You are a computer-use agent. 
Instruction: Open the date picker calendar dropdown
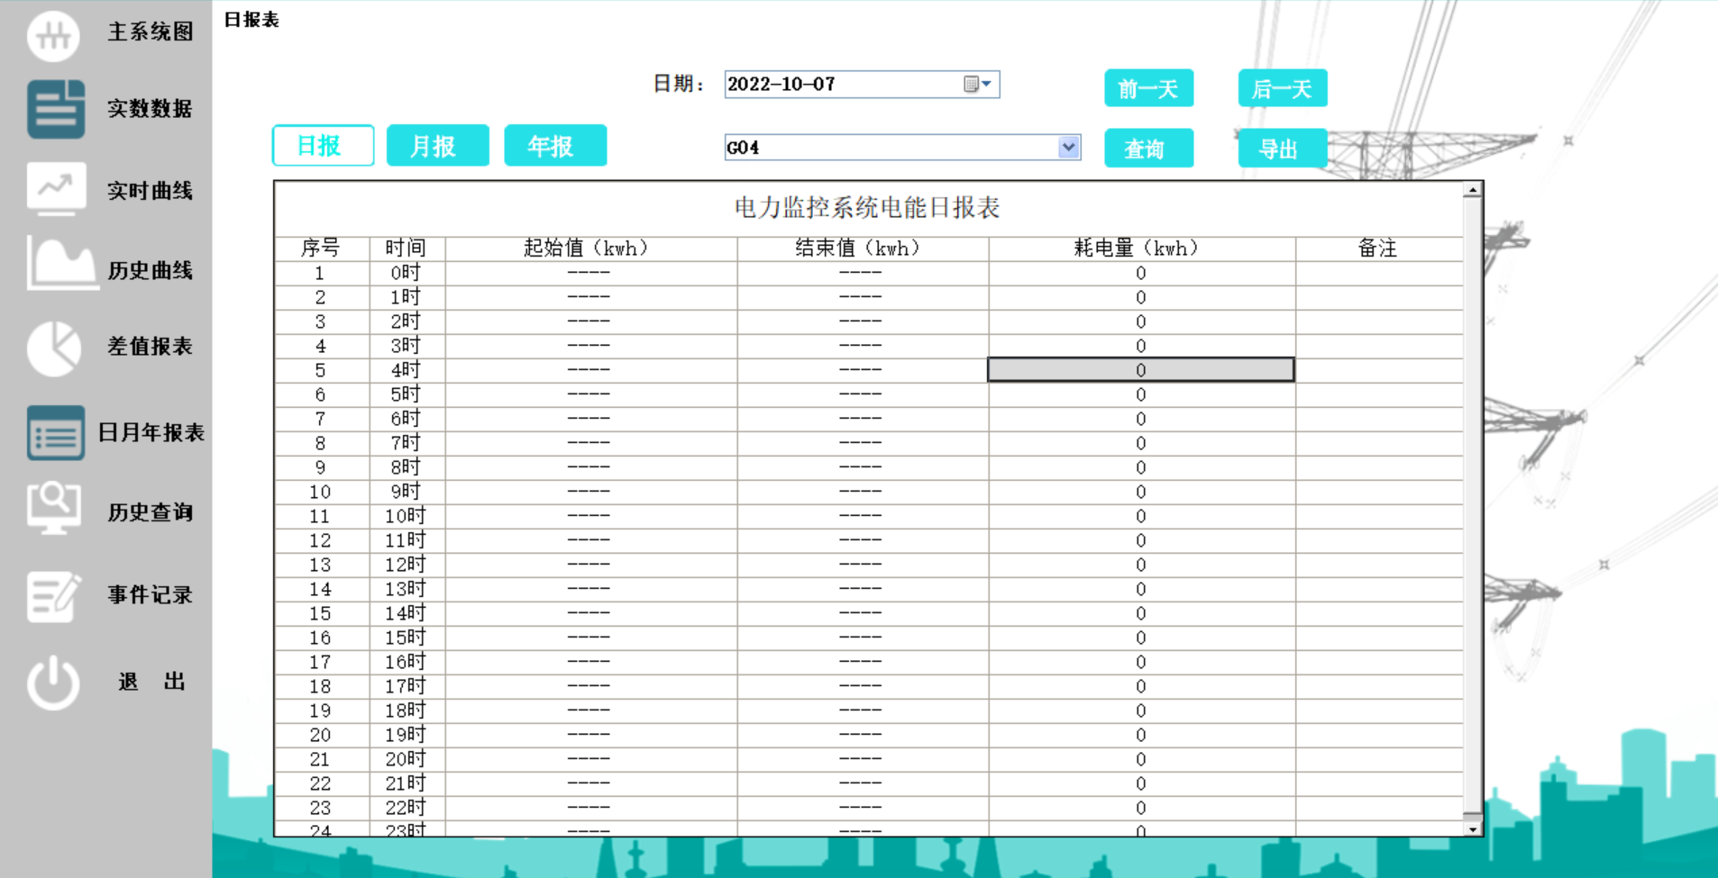tap(972, 84)
